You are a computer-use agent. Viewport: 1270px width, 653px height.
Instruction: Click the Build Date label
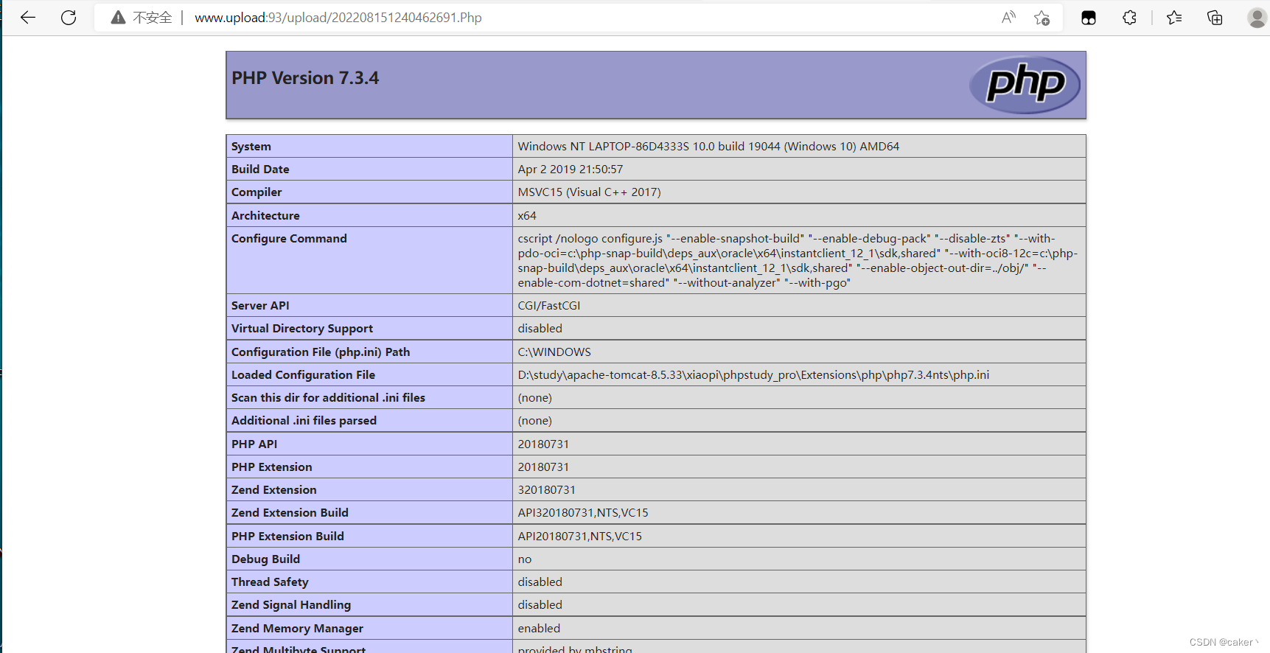click(x=260, y=170)
